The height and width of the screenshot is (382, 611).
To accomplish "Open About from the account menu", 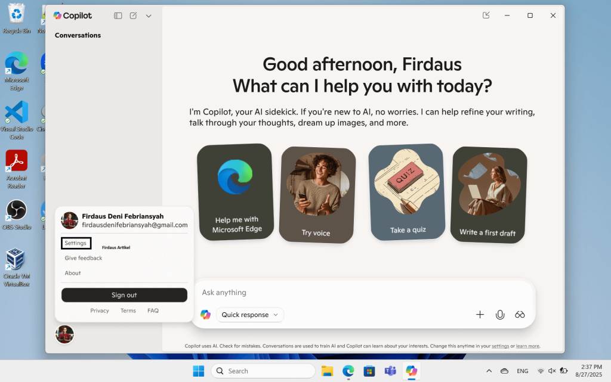I will tap(72, 273).
